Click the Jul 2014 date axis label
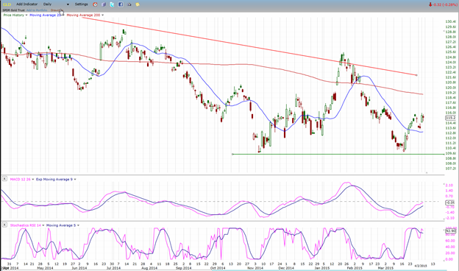Image resolution: width=459 pixels, height=271 pixels. 113,268
